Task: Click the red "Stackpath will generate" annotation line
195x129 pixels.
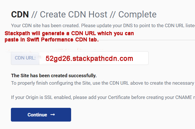Action: pos(69,33)
